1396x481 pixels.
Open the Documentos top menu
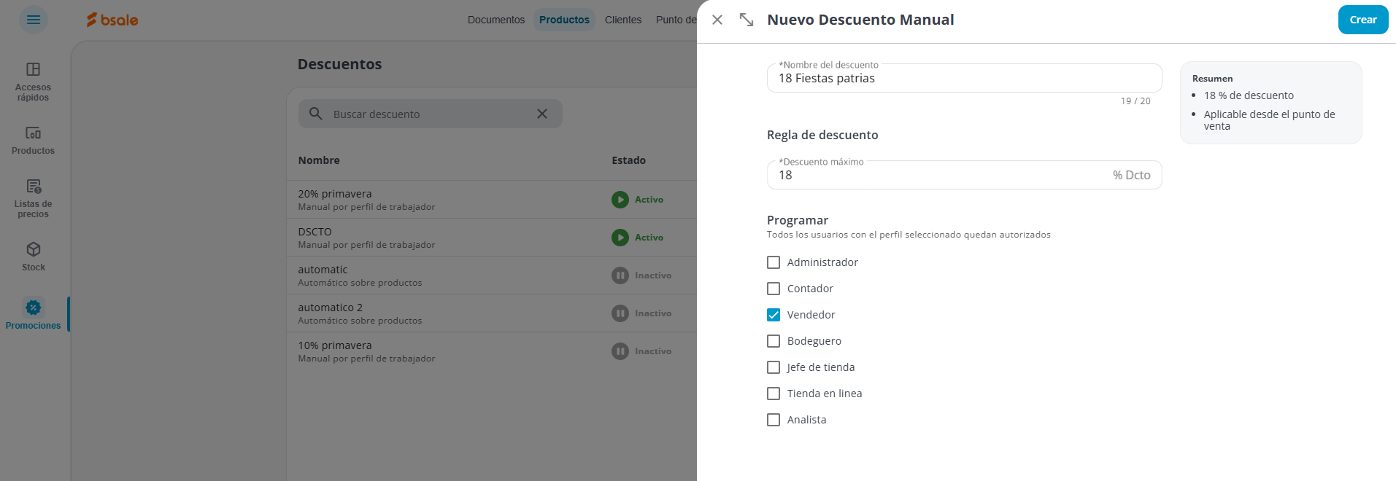point(496,20)
